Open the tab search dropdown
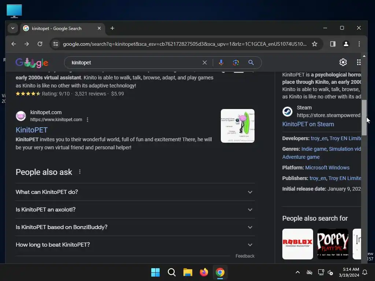 coord(13,28)
